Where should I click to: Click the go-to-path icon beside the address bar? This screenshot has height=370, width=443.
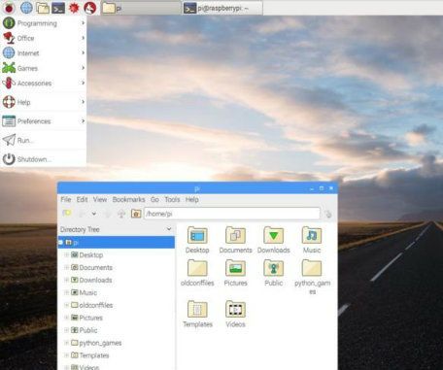click(327, 214)
